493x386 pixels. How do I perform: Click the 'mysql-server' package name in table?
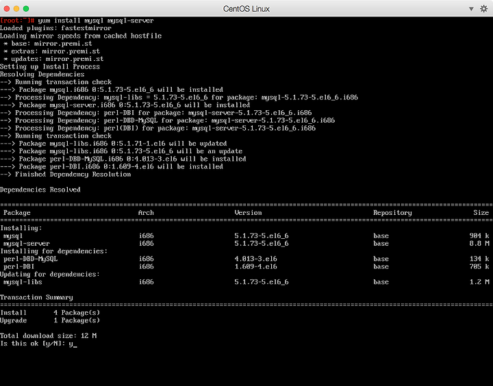(27, 244)
